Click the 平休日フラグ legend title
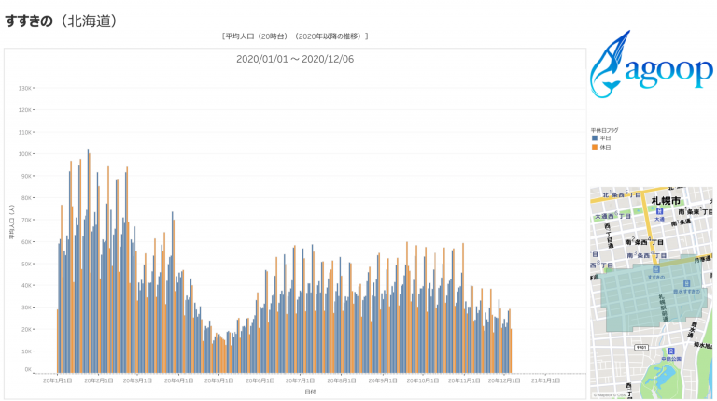717x401 pixels. point(604,130)
